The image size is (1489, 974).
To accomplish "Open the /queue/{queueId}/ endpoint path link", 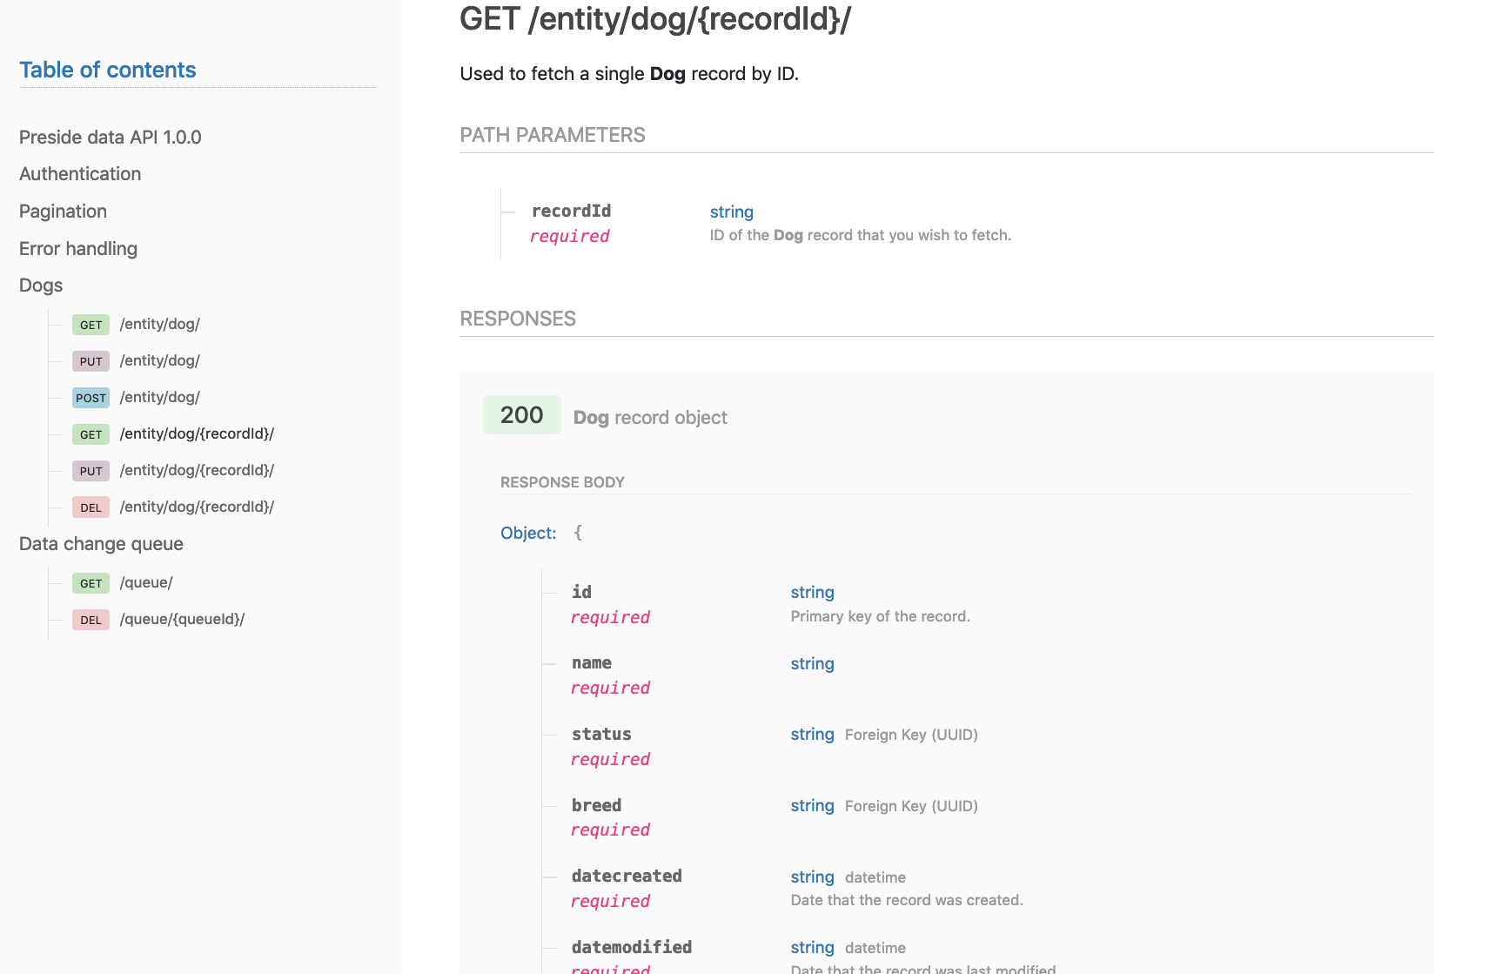I will point(182,619).
